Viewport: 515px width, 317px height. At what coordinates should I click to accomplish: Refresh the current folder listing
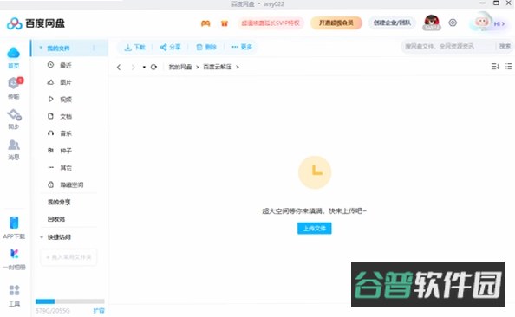pos(153,67)
